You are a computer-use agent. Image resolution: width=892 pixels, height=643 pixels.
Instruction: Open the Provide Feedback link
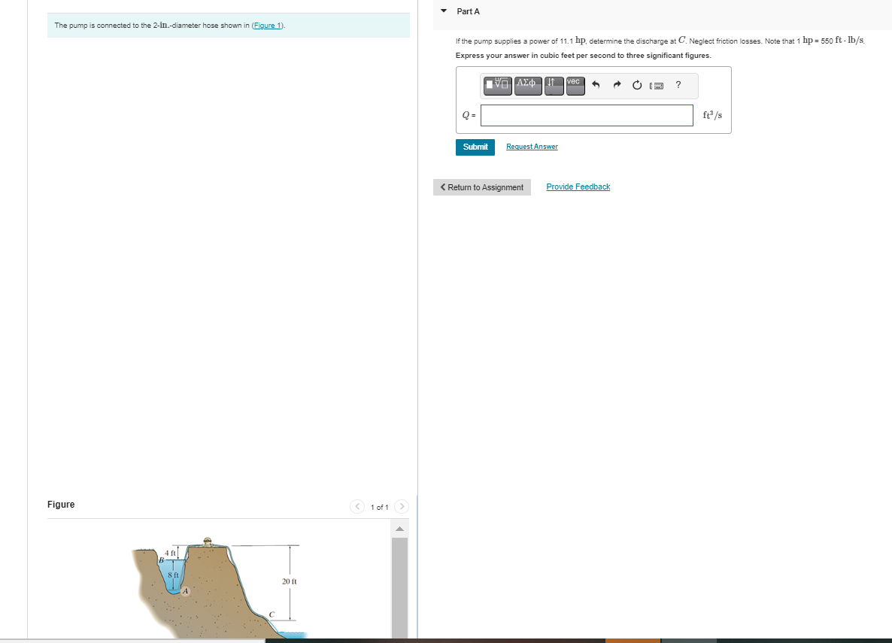click(578, 187)
